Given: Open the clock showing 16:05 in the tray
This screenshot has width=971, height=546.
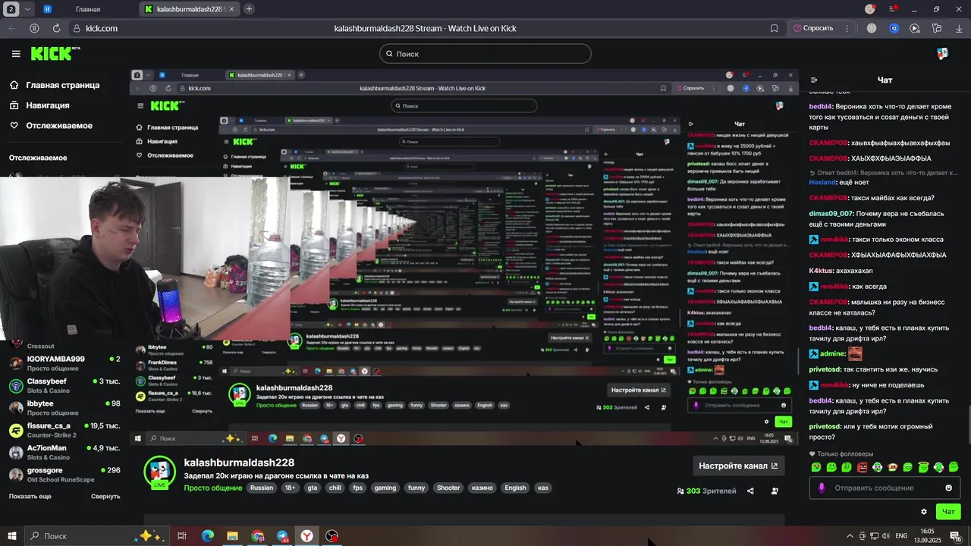Looking at the screenshot, I should coord(927,535).
